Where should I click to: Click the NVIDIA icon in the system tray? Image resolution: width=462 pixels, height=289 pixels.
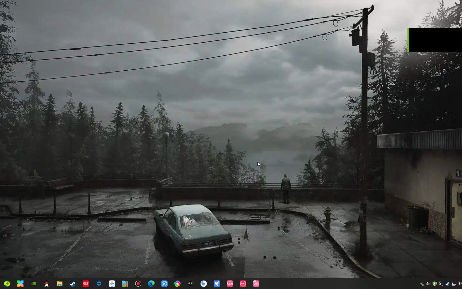point(422,284)
